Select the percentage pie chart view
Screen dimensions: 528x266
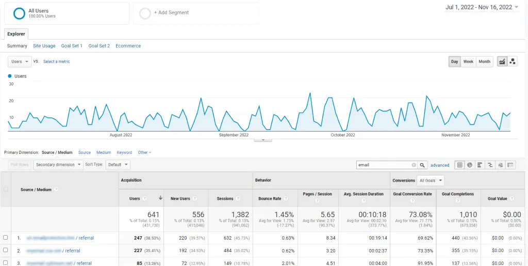click(x=470, y=165)
